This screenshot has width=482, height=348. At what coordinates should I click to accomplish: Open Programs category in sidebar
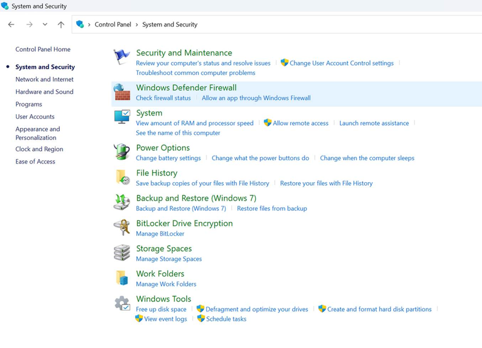click(x=29, y=104)
